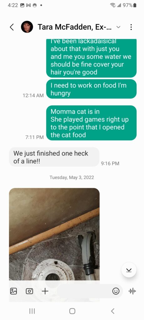The image size is (144, 320).
Task: Tap the 'We just finished one heck' message
Action: pos(54,157)
